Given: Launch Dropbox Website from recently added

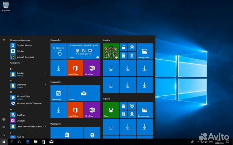Looking at the screenshot, I should click(28, 45).
